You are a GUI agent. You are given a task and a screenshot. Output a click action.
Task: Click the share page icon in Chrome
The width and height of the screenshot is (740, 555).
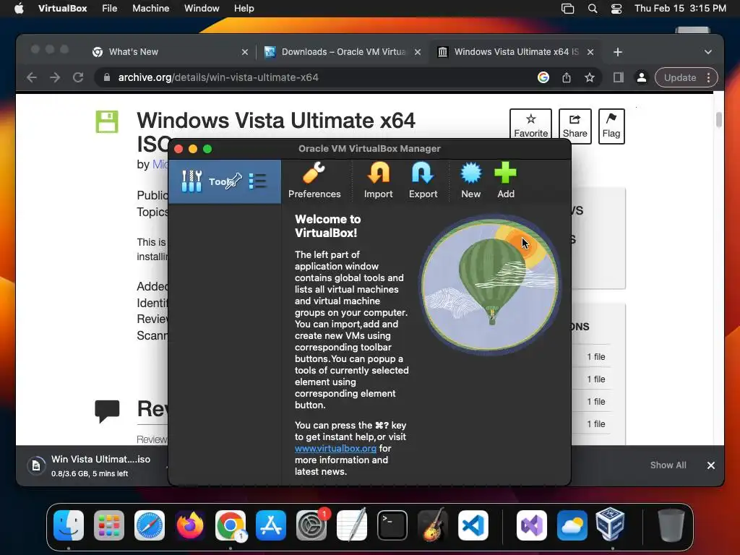coord(567,77)
